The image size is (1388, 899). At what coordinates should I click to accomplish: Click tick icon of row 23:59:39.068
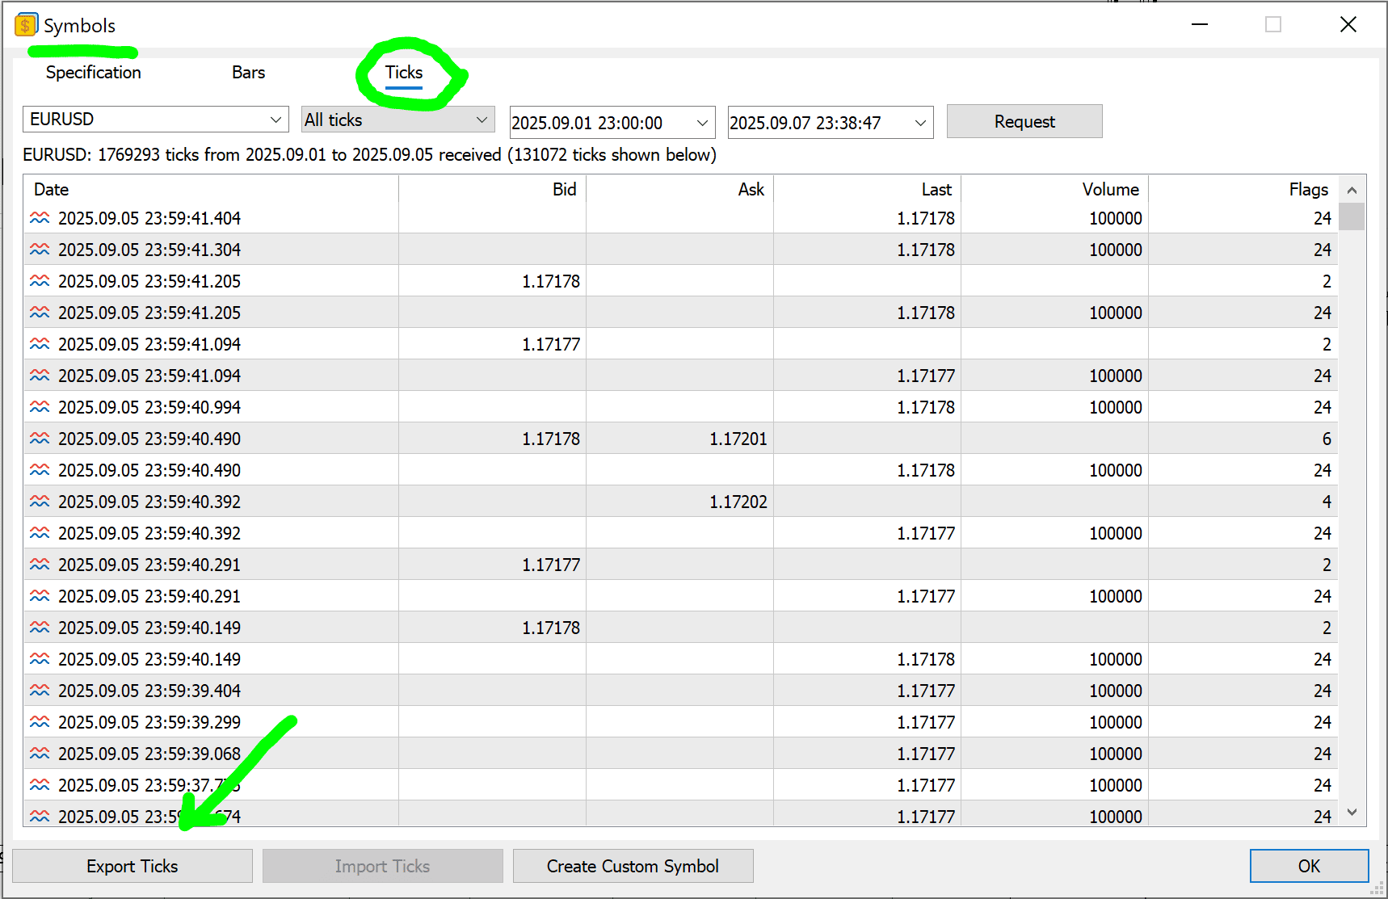[x=40, y=754]
